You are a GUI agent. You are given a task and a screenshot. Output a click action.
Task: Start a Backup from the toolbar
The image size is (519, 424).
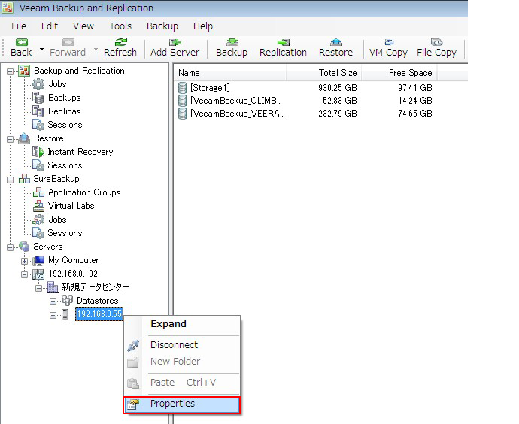click(x=232, y=42)
